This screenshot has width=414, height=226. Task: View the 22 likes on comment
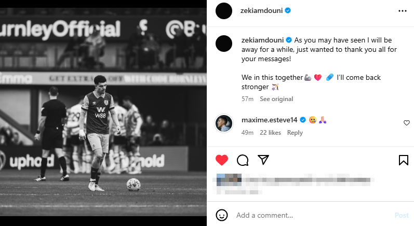pyautogui.click(x=270, y=133)
